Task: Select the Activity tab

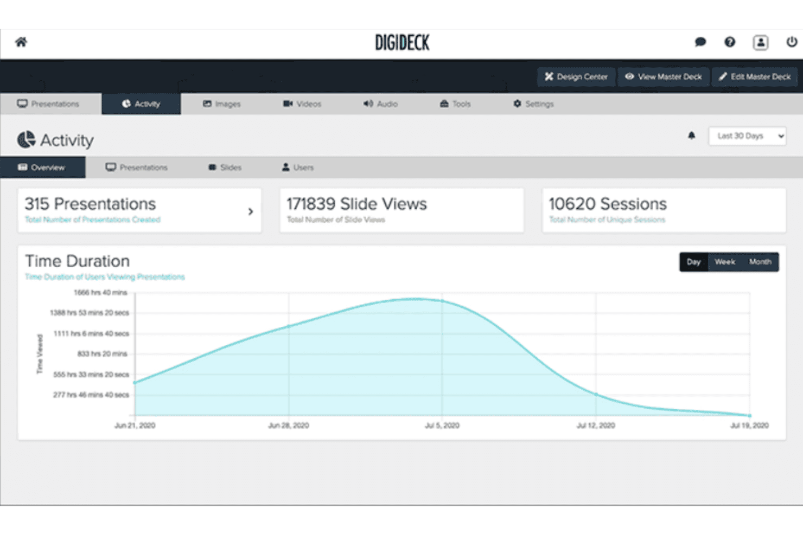Action: tap(141, 104)
